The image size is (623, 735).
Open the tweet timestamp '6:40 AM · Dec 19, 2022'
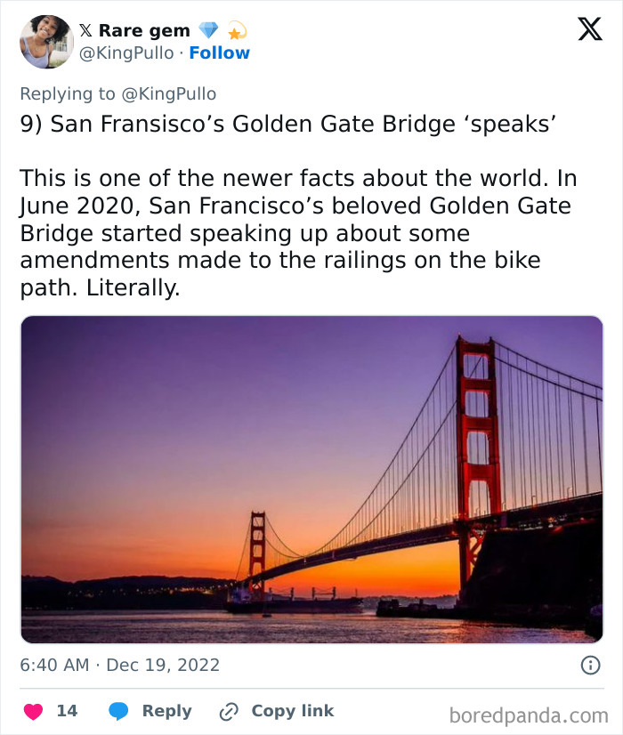120,663
